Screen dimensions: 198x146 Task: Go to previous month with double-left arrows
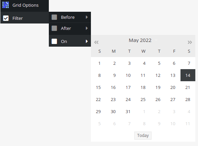[96, 42]
